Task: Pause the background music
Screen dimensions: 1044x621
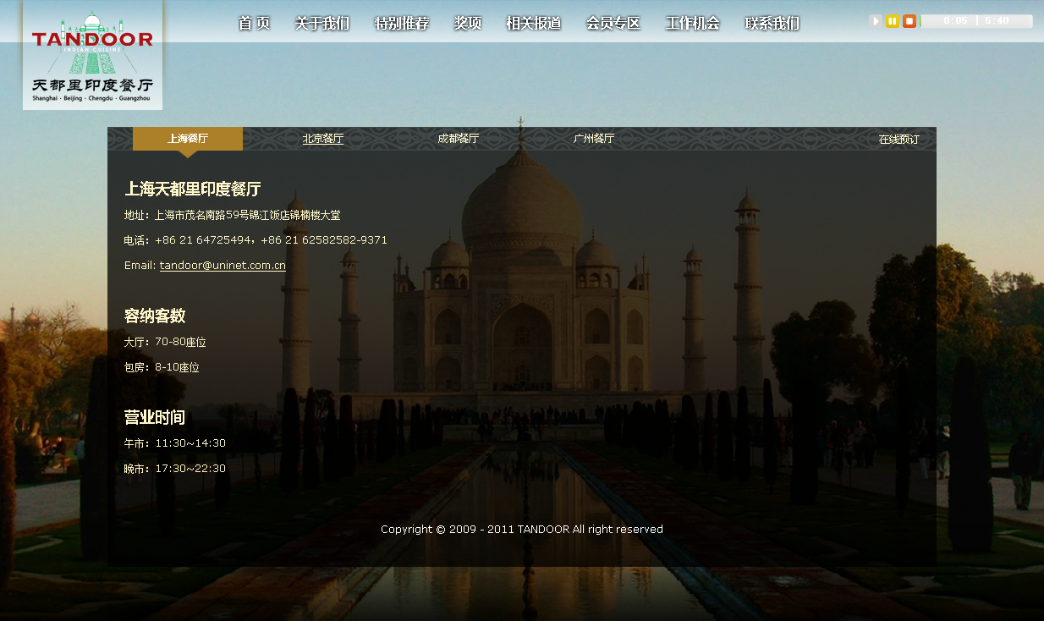Action: point(893,21)
